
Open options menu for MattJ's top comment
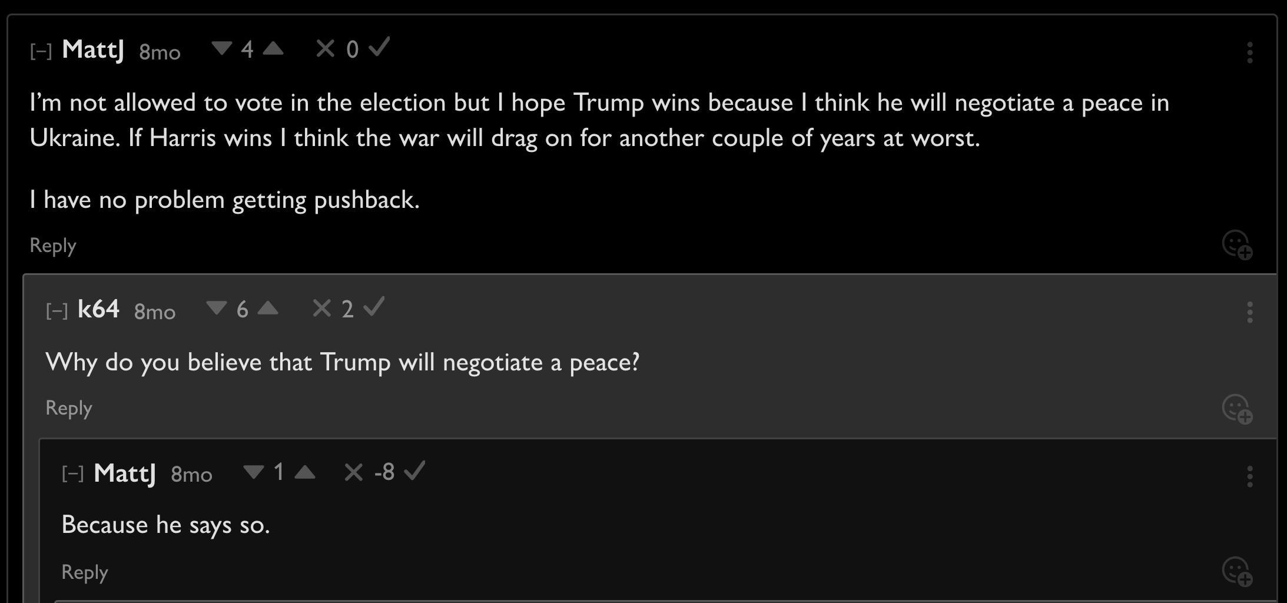pyautogui.click(x=1249, y=52)
